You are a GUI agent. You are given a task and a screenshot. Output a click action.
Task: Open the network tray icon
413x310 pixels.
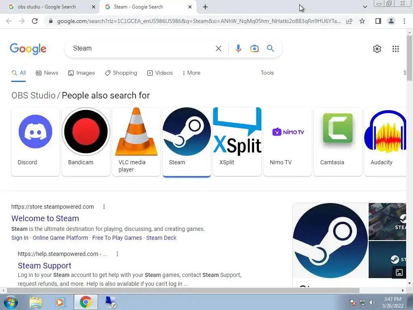coord(363,302)
